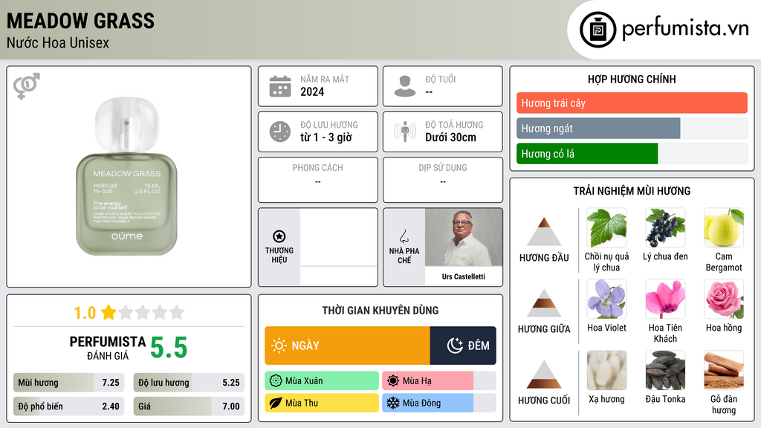Click the Phong cách box

point(318,180)
